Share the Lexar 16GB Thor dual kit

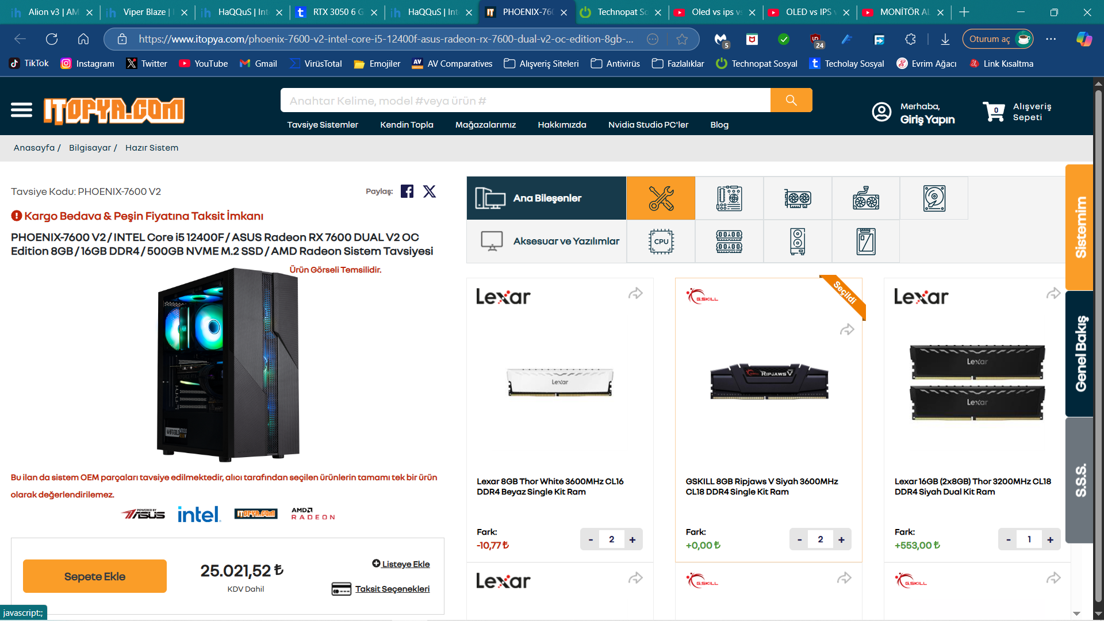pyautogui.click(x=1053, y=294)
